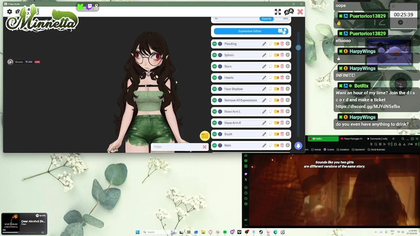Open VTube Studio settings gear
This screenshot has width=420, height=236.
10,12
